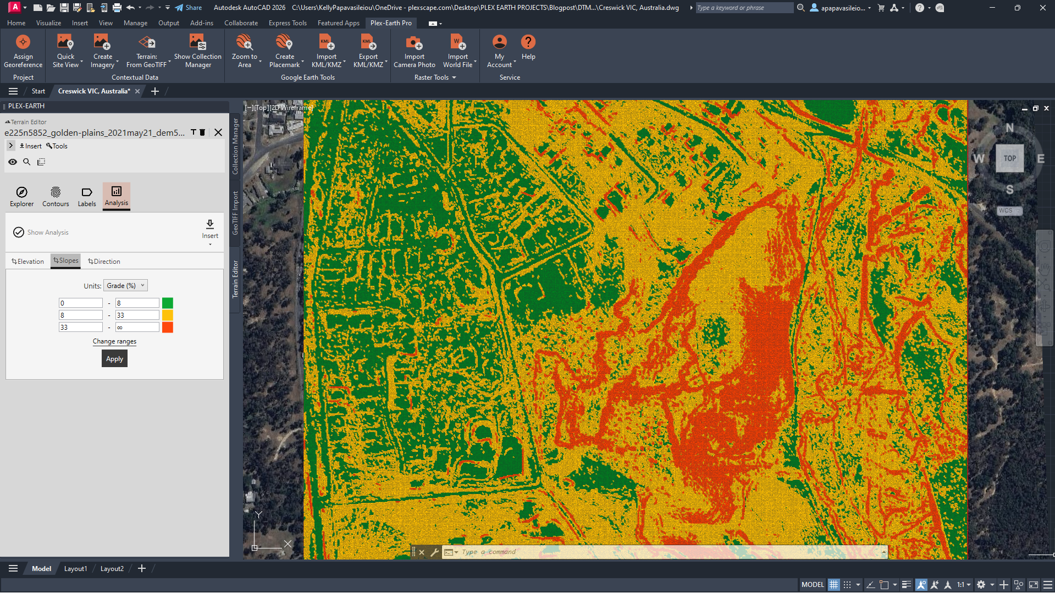This screenshot has height=593, width=1055.
Task: Select the Direction analysis tab
Action: coord(104,262)
